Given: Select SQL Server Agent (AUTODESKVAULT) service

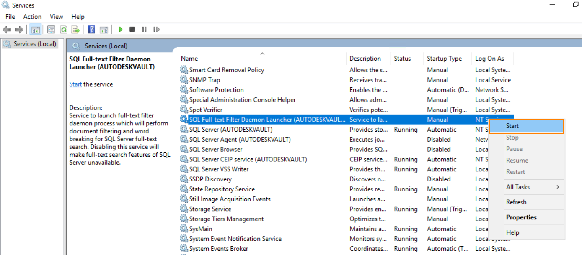Looking at the screenshot, I should click(x=240, y=139).
